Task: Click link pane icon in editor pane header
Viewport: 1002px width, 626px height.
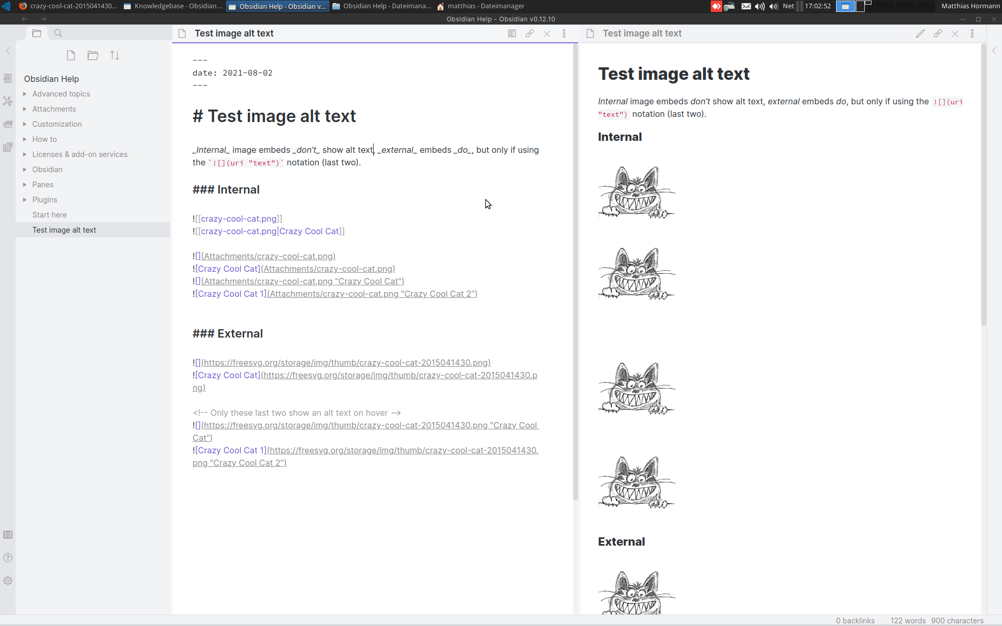Action: pos(530,33)
